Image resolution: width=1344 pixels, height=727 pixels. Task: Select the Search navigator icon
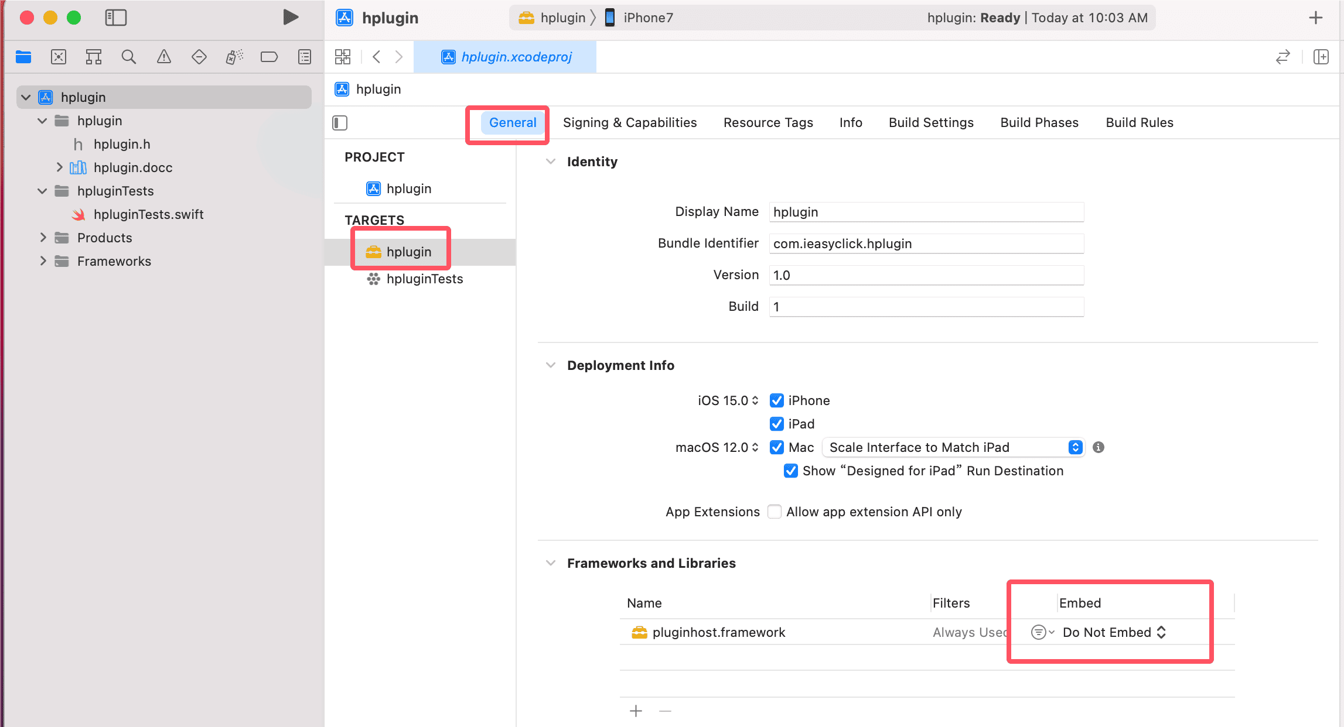tap(128, 56)
